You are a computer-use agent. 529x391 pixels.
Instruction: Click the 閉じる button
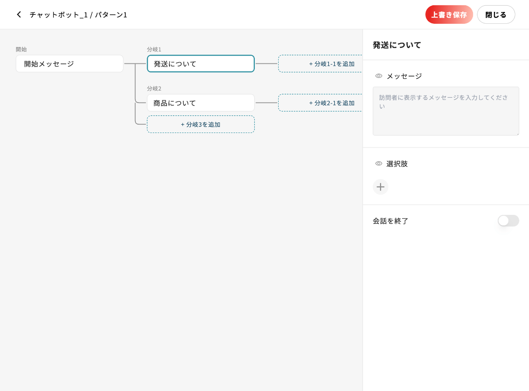click(x=496, y=15)
